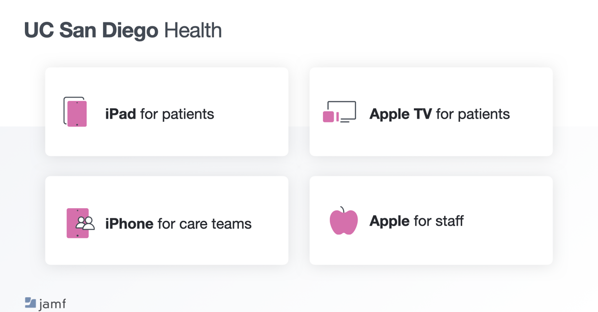Click the bold 'iPhone' word
This screenshot has width=598, height=312.
129,224
